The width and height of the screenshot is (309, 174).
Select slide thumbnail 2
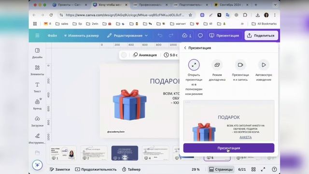click(94, 153)
